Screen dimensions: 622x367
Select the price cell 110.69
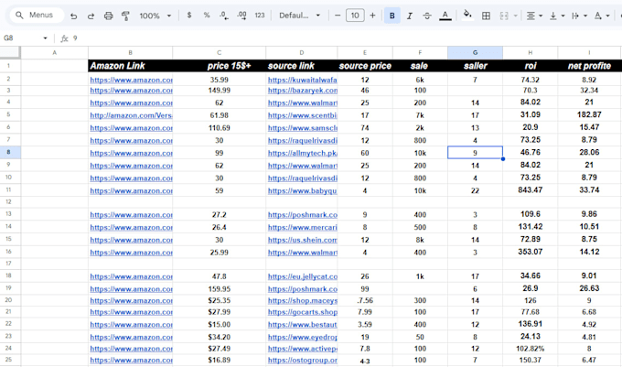tap(219, 128)
